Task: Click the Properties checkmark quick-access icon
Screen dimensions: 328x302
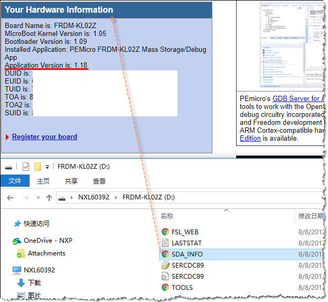Action: [x=26, y=167]
